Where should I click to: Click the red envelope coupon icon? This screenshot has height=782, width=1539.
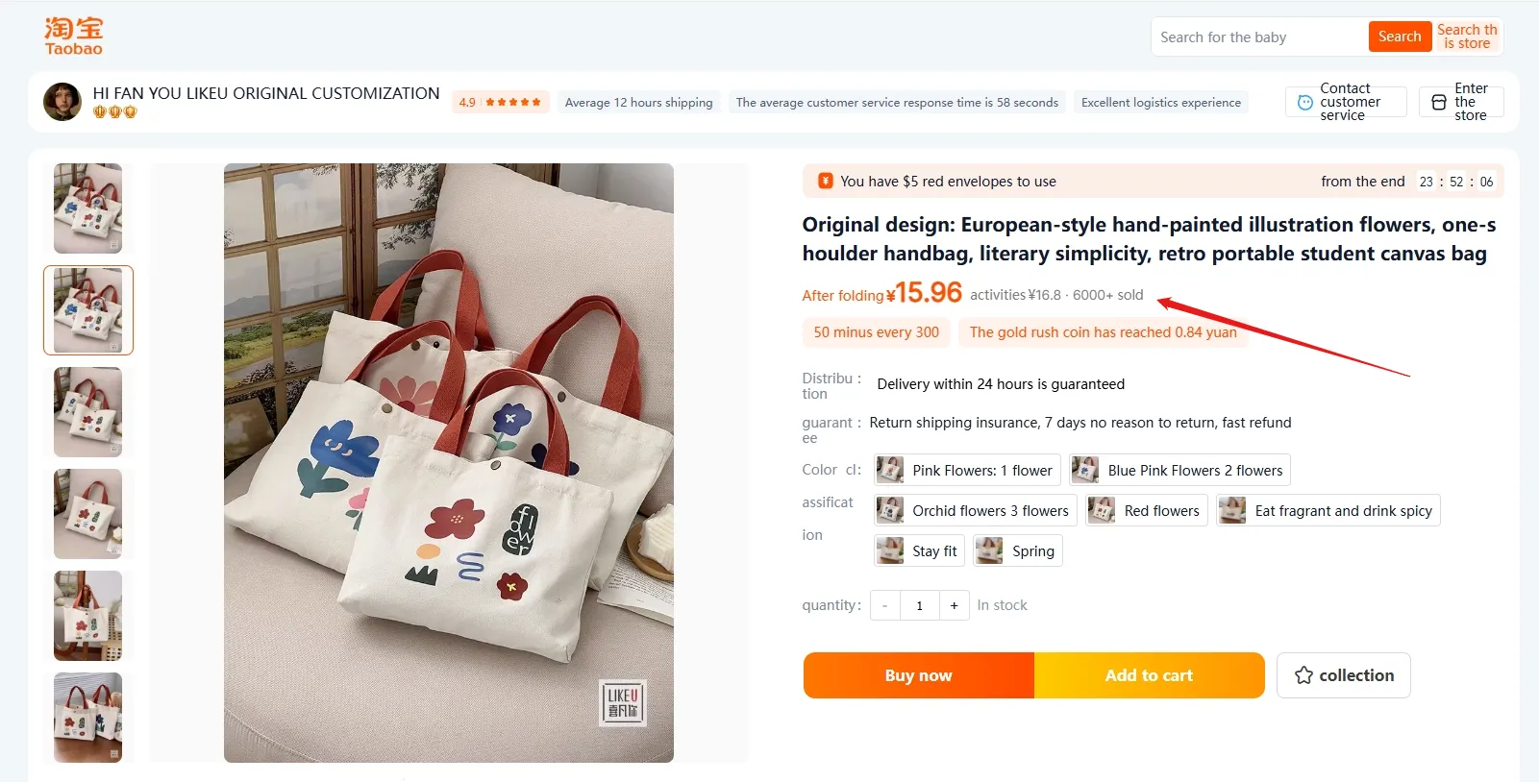click(825, 181)
